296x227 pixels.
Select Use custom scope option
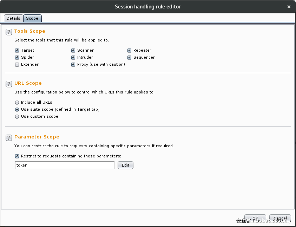click(x=17, y=117)
